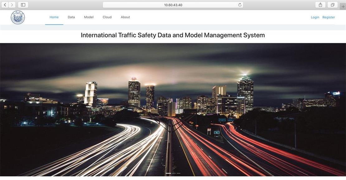Select the Home navigation tab
Viewport: 346px width, 180px height.
[54, 17]
